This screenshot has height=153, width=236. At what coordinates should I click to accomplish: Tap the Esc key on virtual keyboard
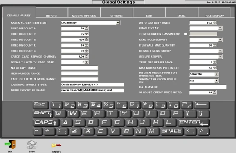click(41, 105)
